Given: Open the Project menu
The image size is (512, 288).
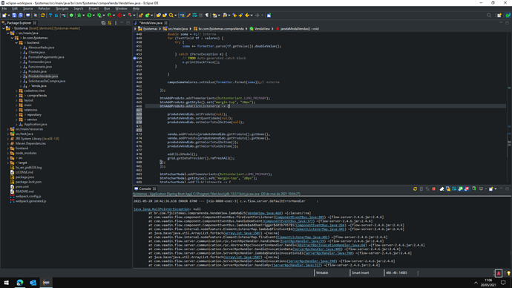Looking at the screenshot, I should (93, 8).
